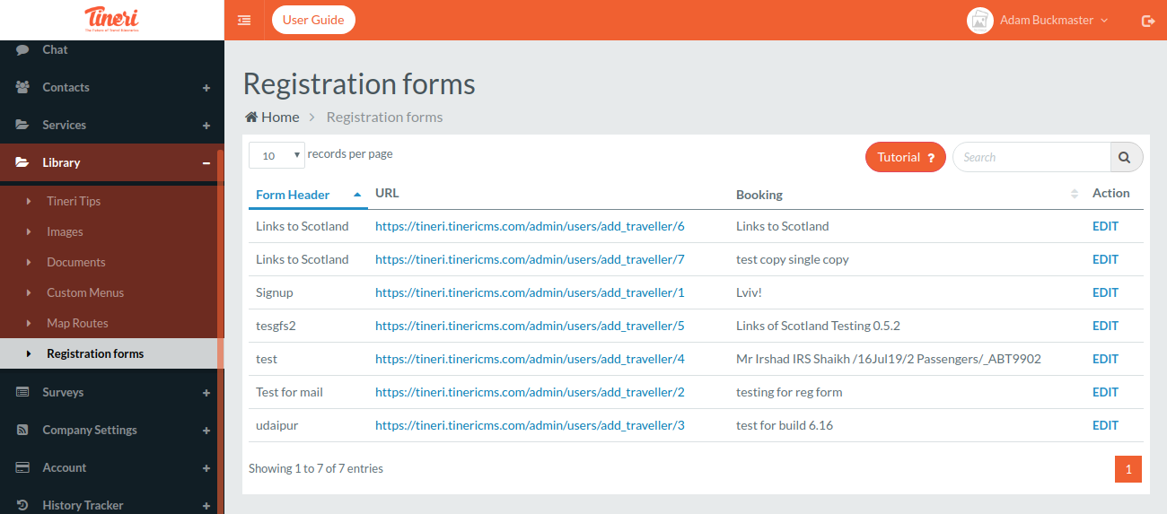Click into the Search input field
The image size is (1167, 514).
tap(1031, 157)
